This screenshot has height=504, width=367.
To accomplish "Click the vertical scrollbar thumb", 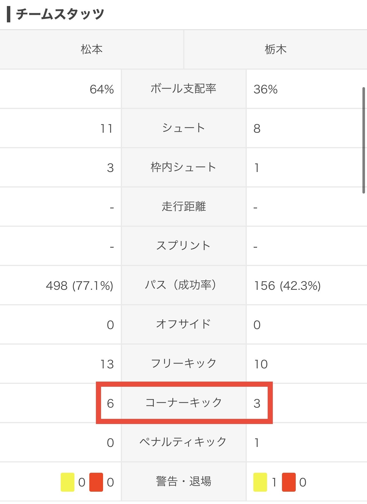I will [364, 140].
